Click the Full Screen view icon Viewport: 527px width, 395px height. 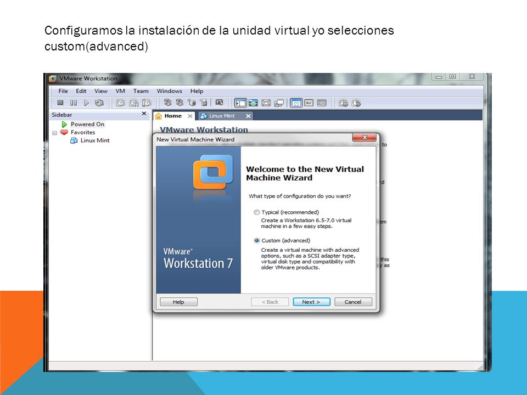(266, 103)
